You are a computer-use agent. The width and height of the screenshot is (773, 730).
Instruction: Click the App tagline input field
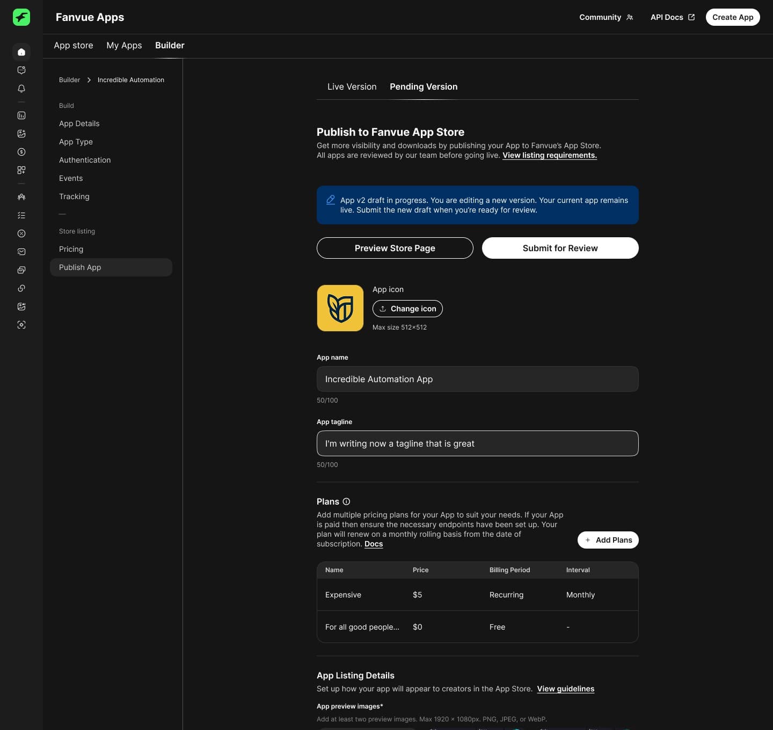pos(478,443)
